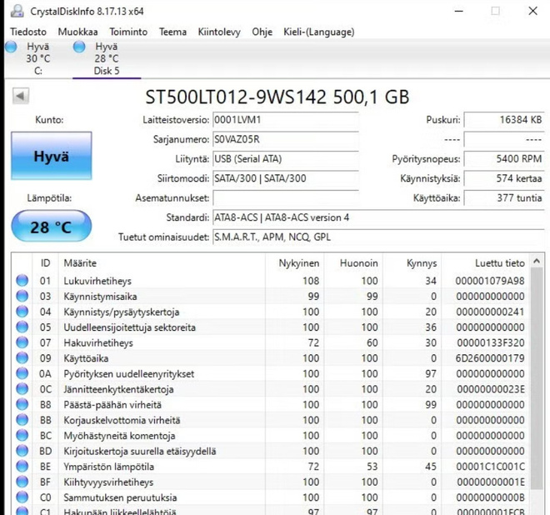Click status orb for Hakuvirhetiheys row
The width and height of the screenshot is (550, 515).
tap(22, 342)
